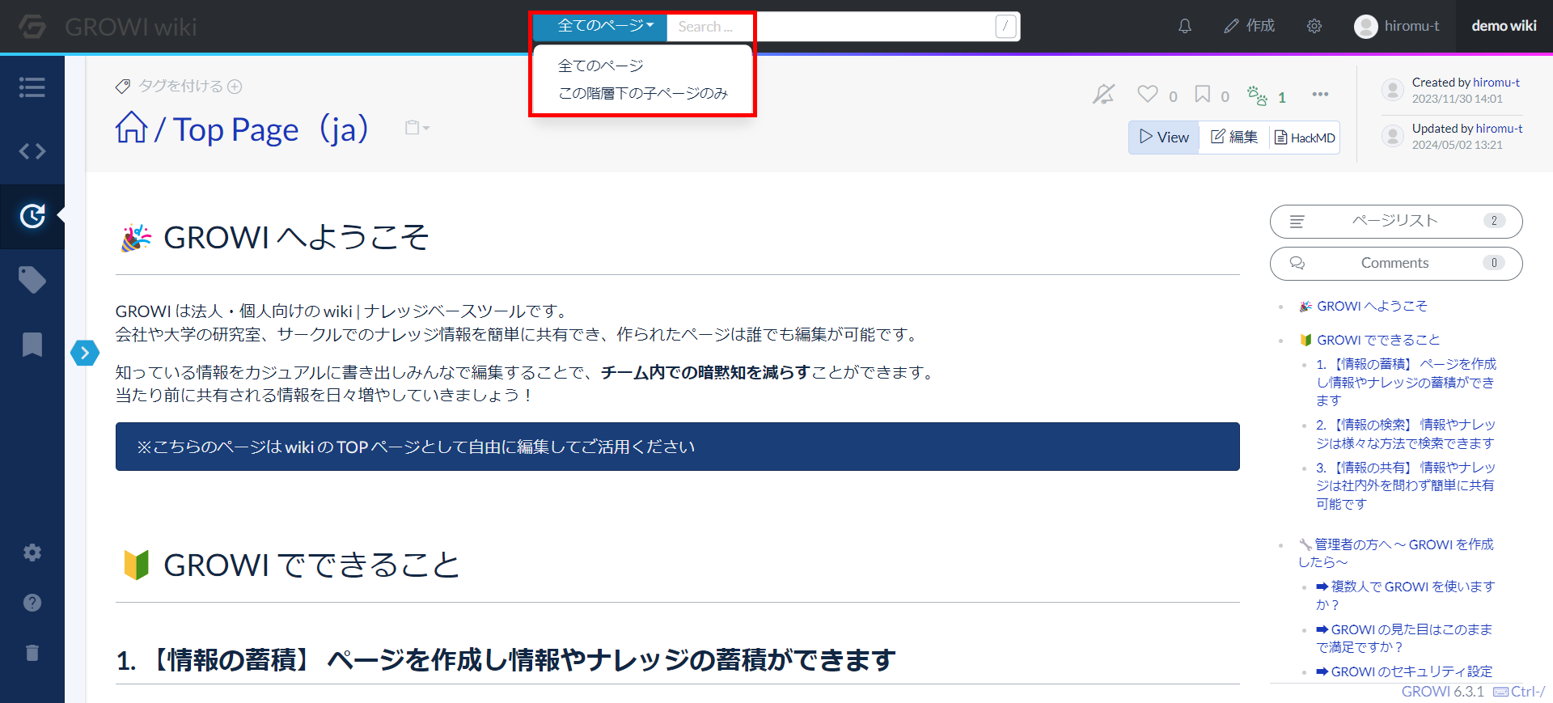Toggle the like heart button

coord(1147,94)
